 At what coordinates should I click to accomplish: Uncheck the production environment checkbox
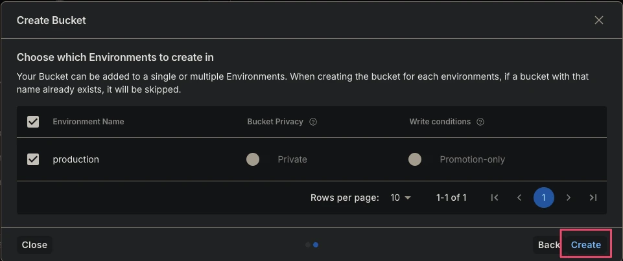click(x=33, y=159)
